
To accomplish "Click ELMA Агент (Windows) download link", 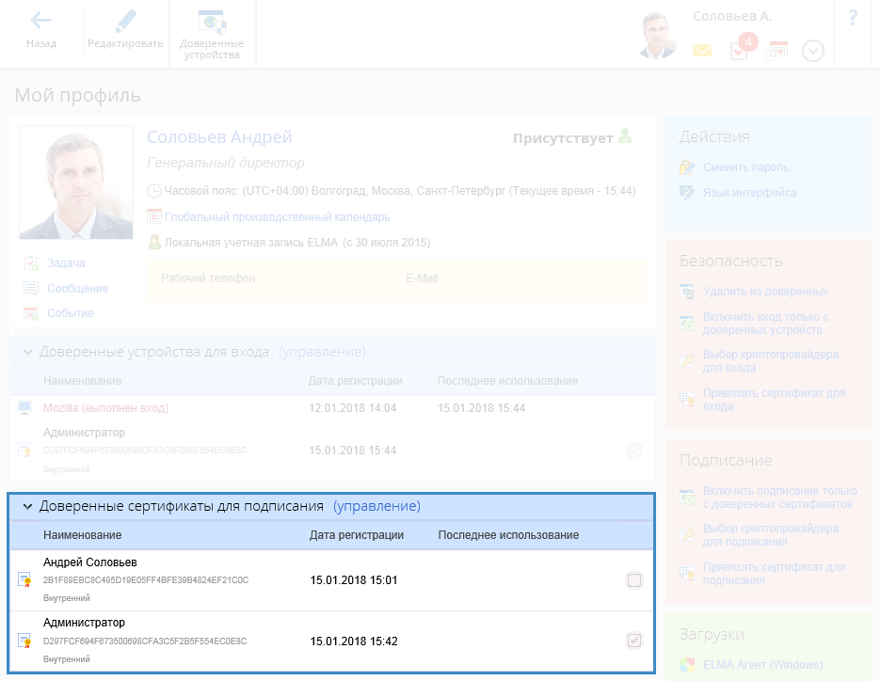I will pyautogui.click(x=762, y=665).
